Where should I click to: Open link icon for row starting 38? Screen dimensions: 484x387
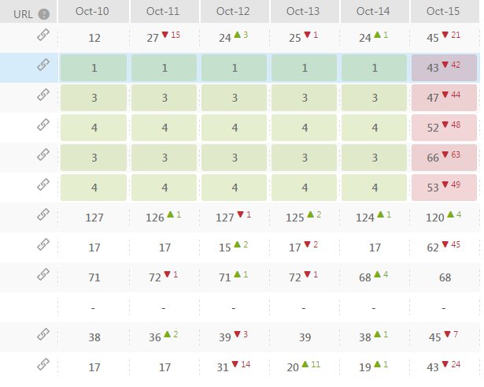pyautogui.click(x=43, y=336)
